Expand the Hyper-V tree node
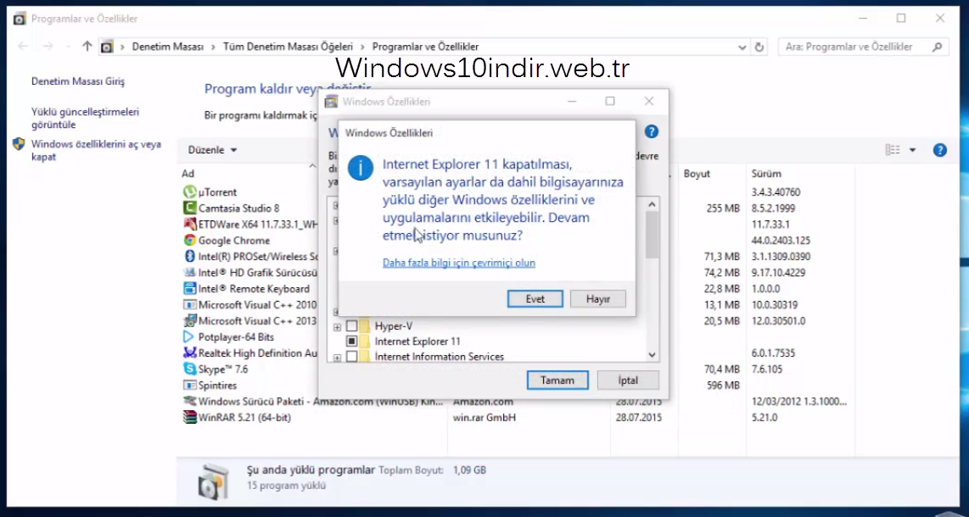Image resolution: width=969 pixels, height=517 pixels. pyautogui.click(x=337, y=327)
